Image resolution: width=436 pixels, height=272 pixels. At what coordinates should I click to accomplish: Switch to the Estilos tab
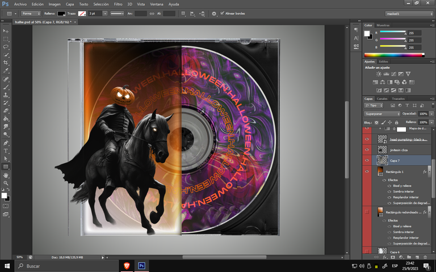[x=383, y=62]
